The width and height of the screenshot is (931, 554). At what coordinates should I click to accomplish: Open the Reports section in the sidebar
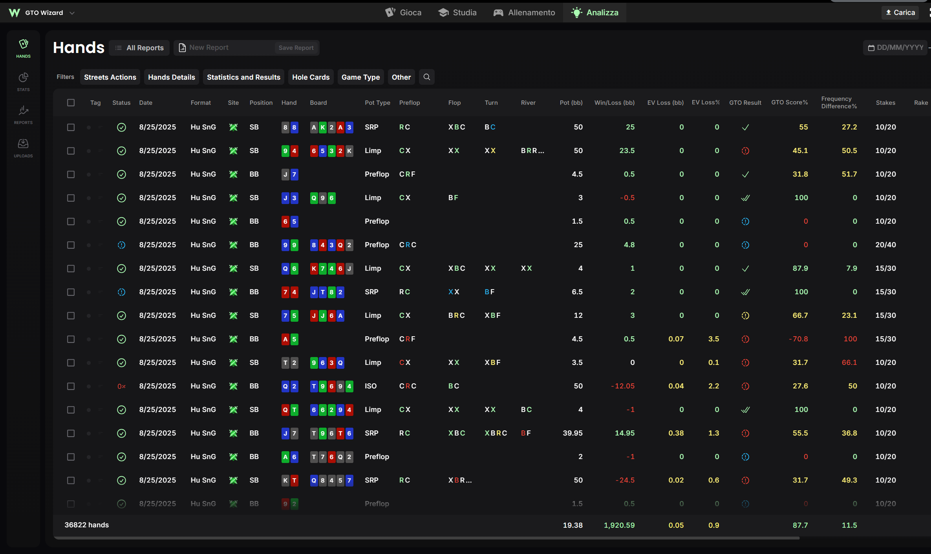pos(23,114)
